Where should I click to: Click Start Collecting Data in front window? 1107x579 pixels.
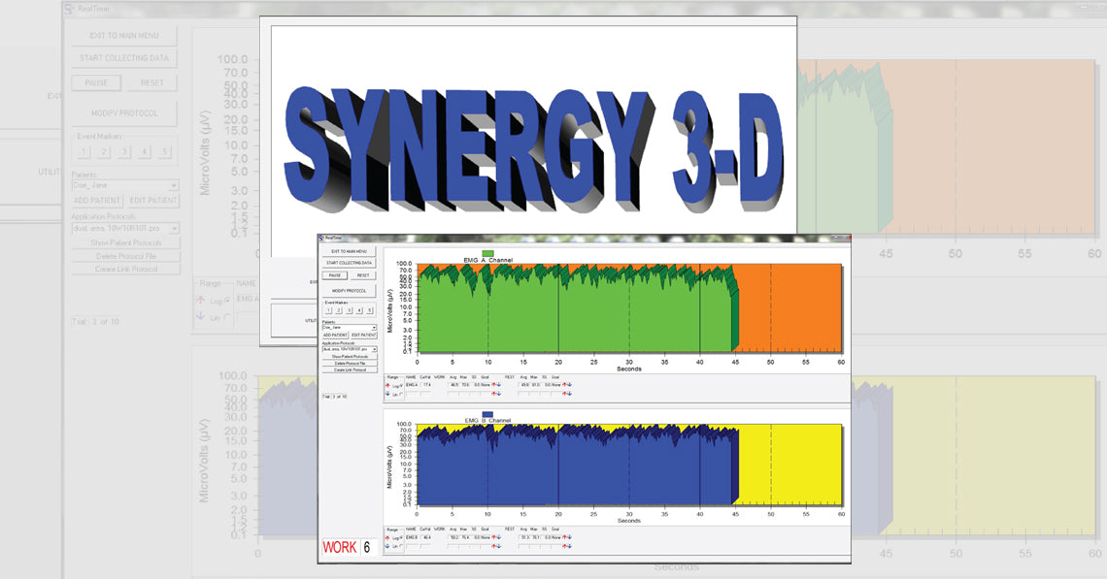(x=349, y=263)
